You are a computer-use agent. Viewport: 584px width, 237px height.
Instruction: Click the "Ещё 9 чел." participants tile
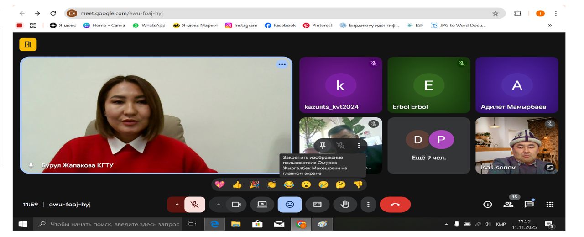pos(428,145)
